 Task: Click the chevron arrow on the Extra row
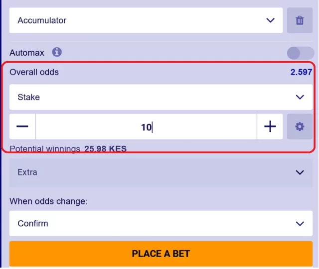tap(300, 173)
